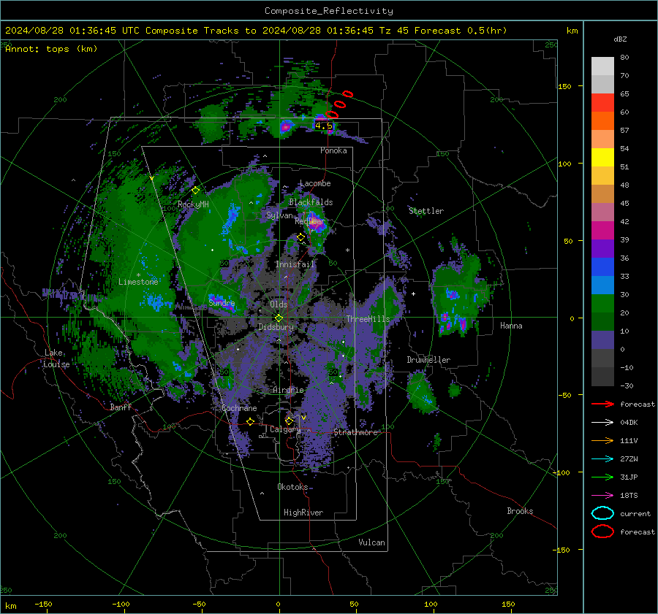Click the magenta 18TS arrow legend icon
This screenshot has width=658, height=614.
click(x=602, y=496)
